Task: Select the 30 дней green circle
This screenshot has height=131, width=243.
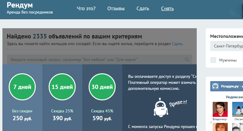Action: point(102,87)
